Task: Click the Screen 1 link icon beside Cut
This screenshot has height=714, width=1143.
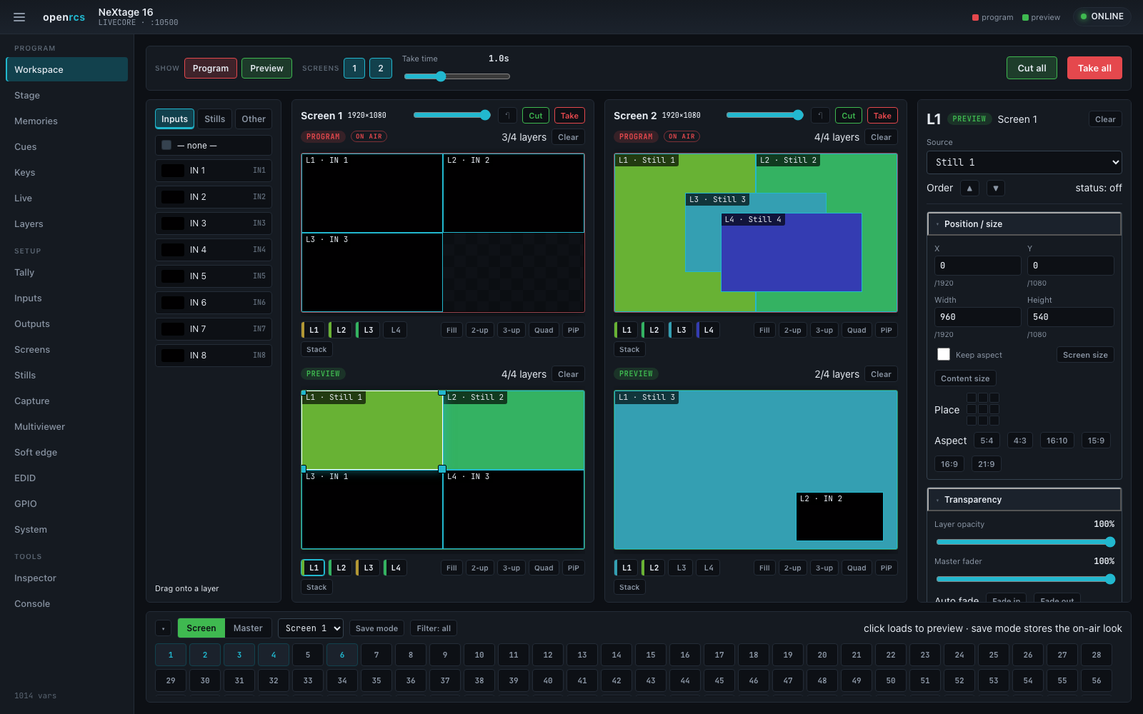Action: coord(507,116)
